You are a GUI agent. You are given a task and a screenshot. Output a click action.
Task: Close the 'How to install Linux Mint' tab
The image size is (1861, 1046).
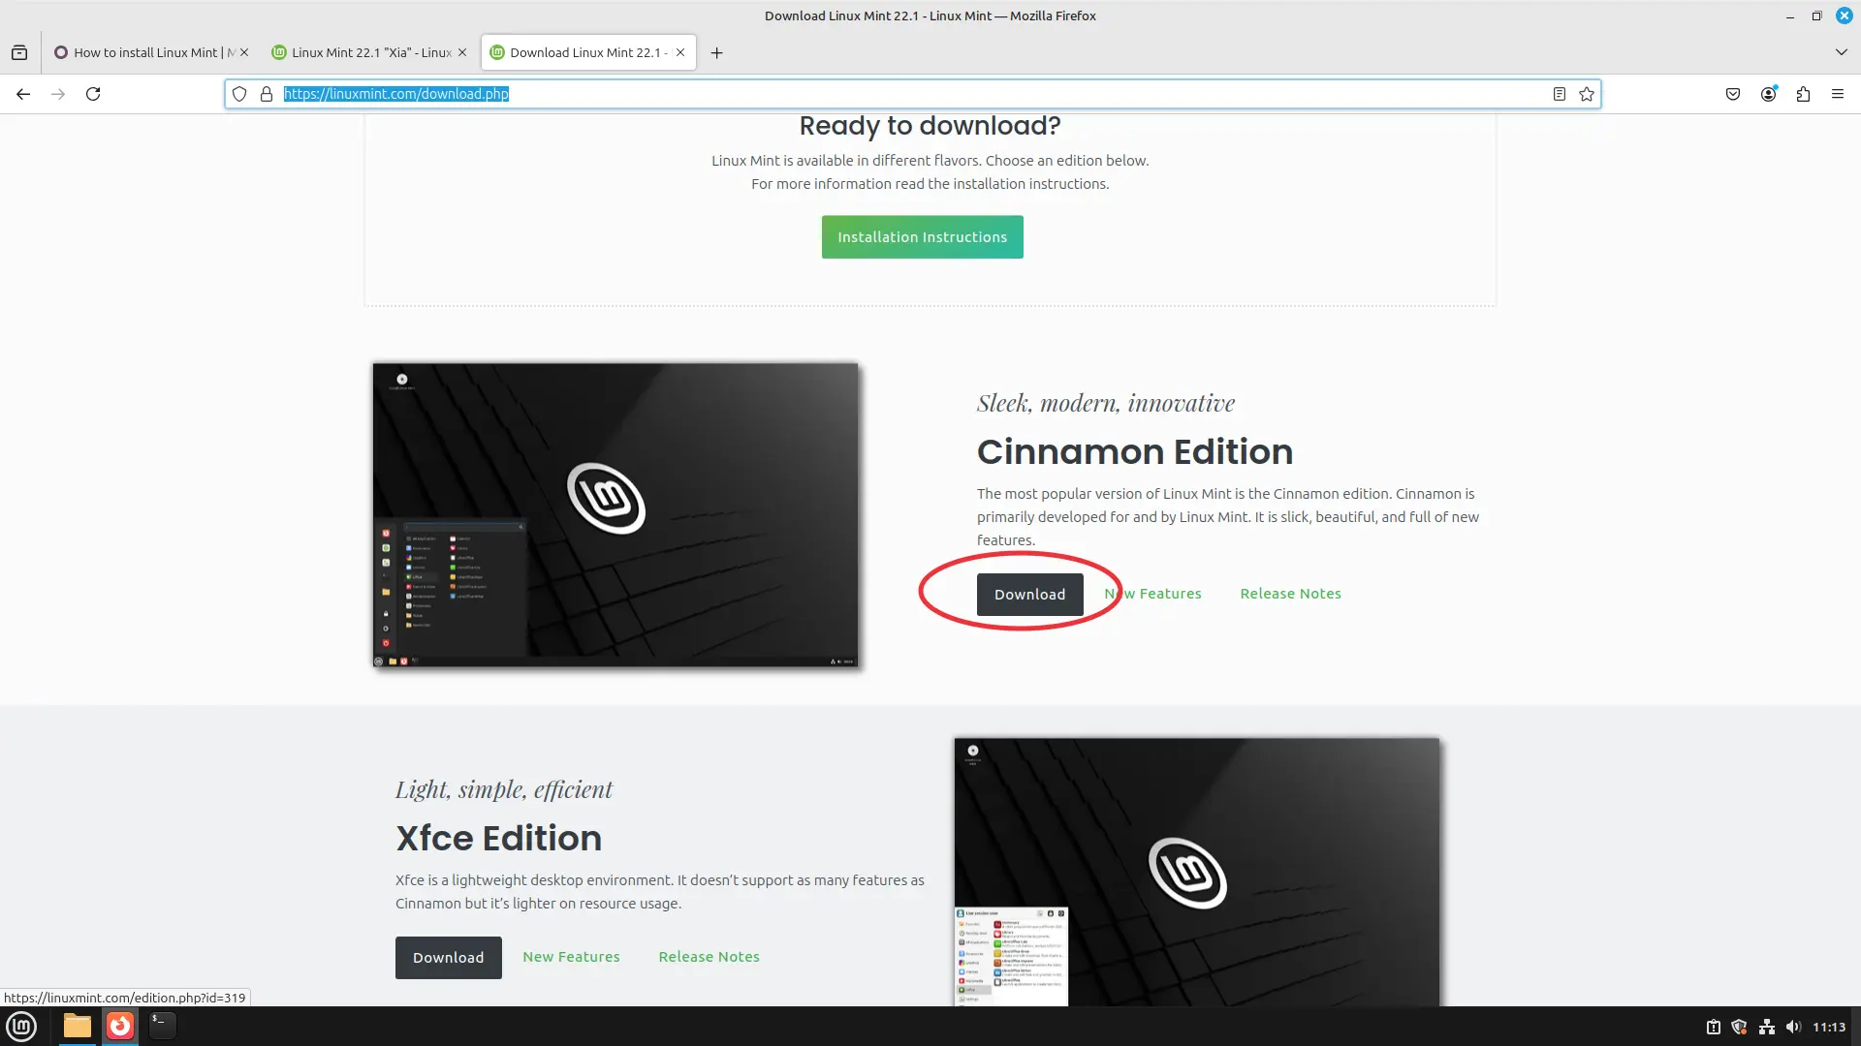(244, 52)
